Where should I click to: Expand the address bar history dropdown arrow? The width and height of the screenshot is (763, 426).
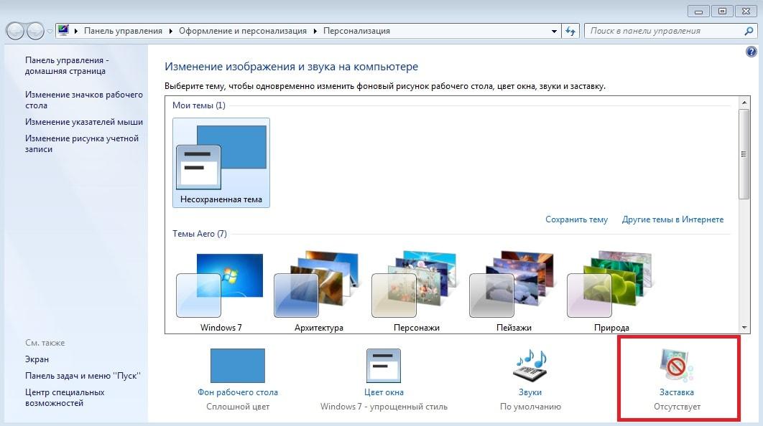click(x=554, y=31)
